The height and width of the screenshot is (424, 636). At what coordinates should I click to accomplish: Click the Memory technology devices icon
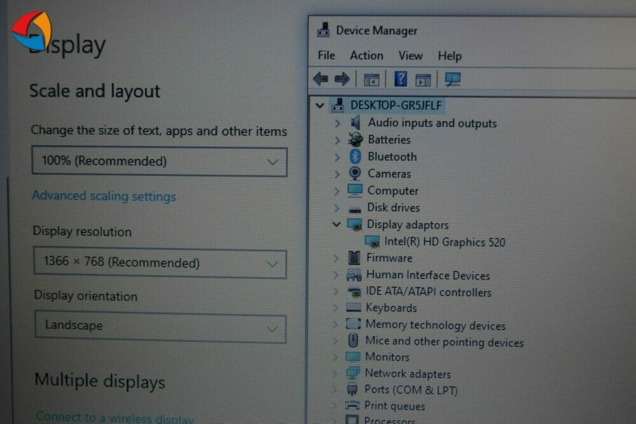point(353,324)
